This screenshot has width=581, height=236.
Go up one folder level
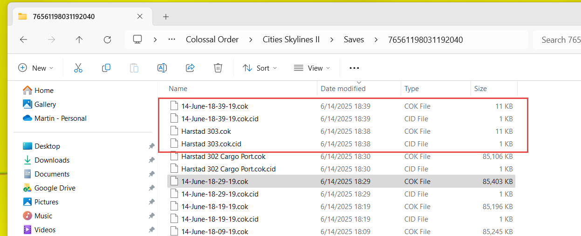[79, 39]
